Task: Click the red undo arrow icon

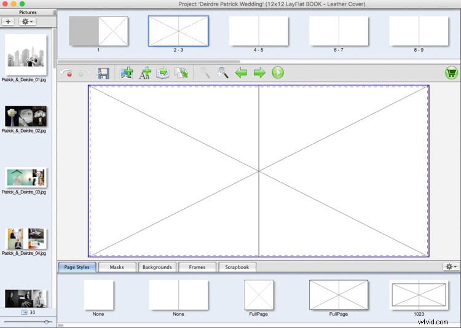Action: pyautogui.click(x=66, y=73)
